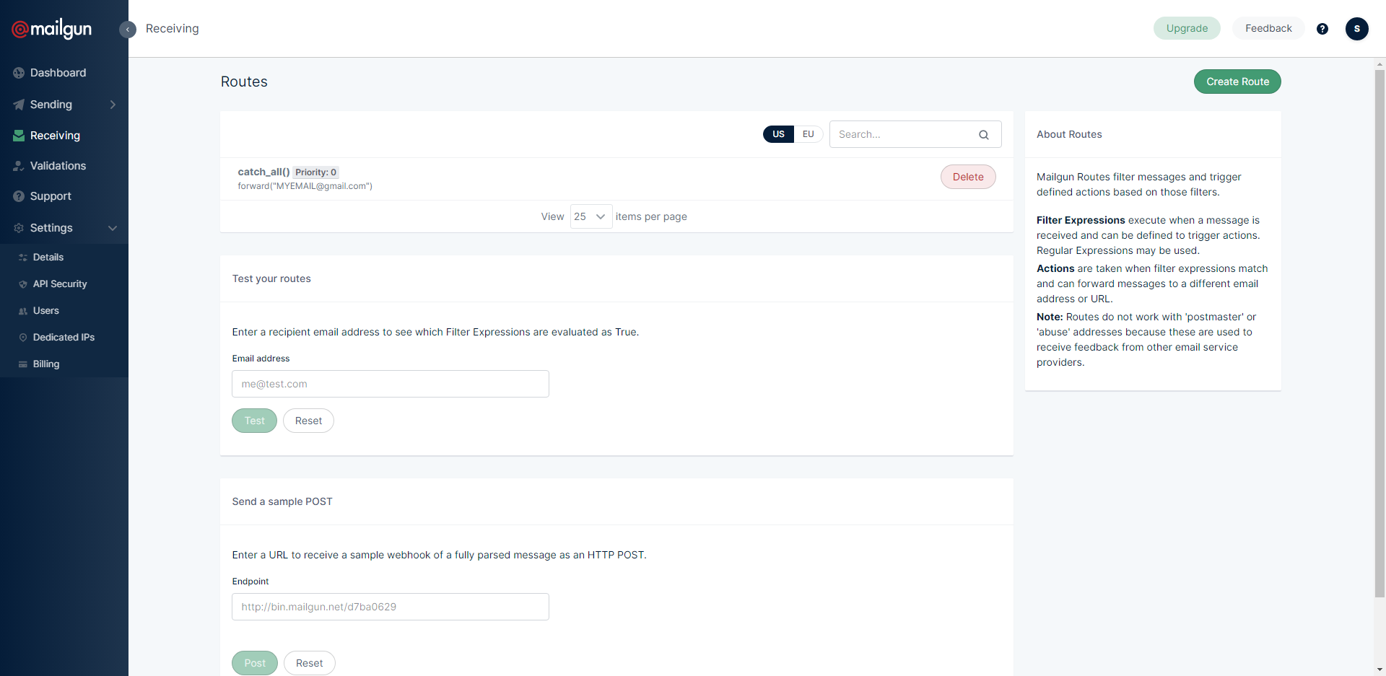
Task: Open the user avatar menu
Action: point(1357,29)
